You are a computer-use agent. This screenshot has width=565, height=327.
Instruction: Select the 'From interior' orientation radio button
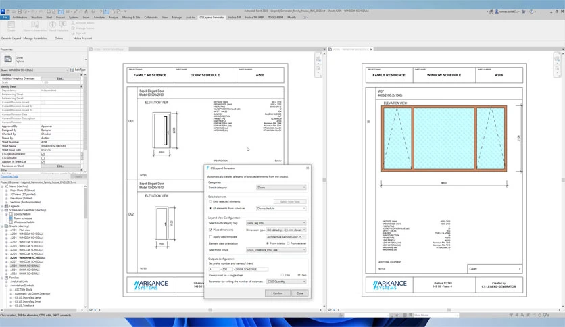(x=268, y=243)
